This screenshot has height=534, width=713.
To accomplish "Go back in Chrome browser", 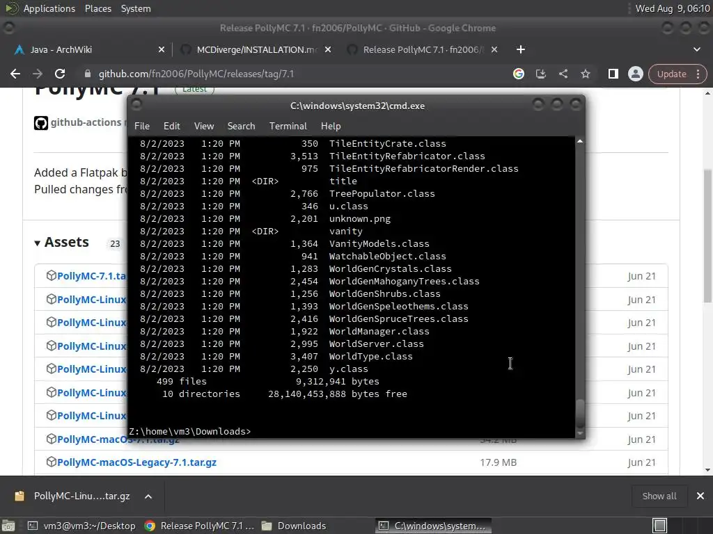I will coord(15,74).
